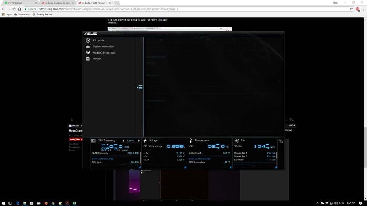The image size is (367, 206).
Task: Click the CPU Frequency chip icon
Action: [93, 140]
